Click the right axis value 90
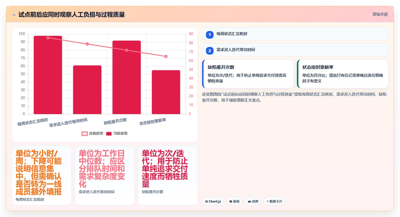Image resolution: width=400 pixels, height=217 pixels. pyautogui.click(x=191, y=34)
